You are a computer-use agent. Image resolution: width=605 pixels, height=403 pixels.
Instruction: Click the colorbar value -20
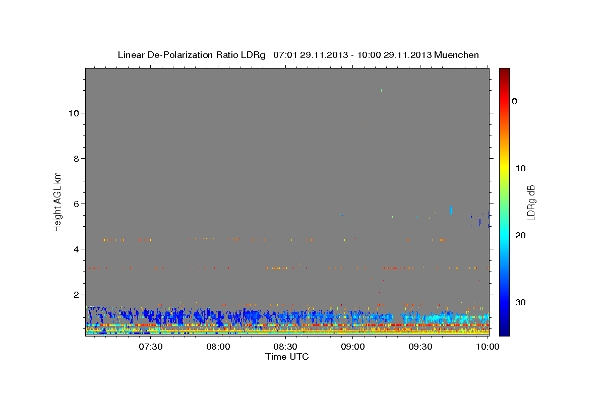pos(519,235)
